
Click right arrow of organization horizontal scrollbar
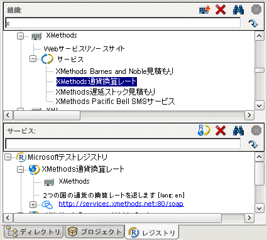[x=249, y=115]
